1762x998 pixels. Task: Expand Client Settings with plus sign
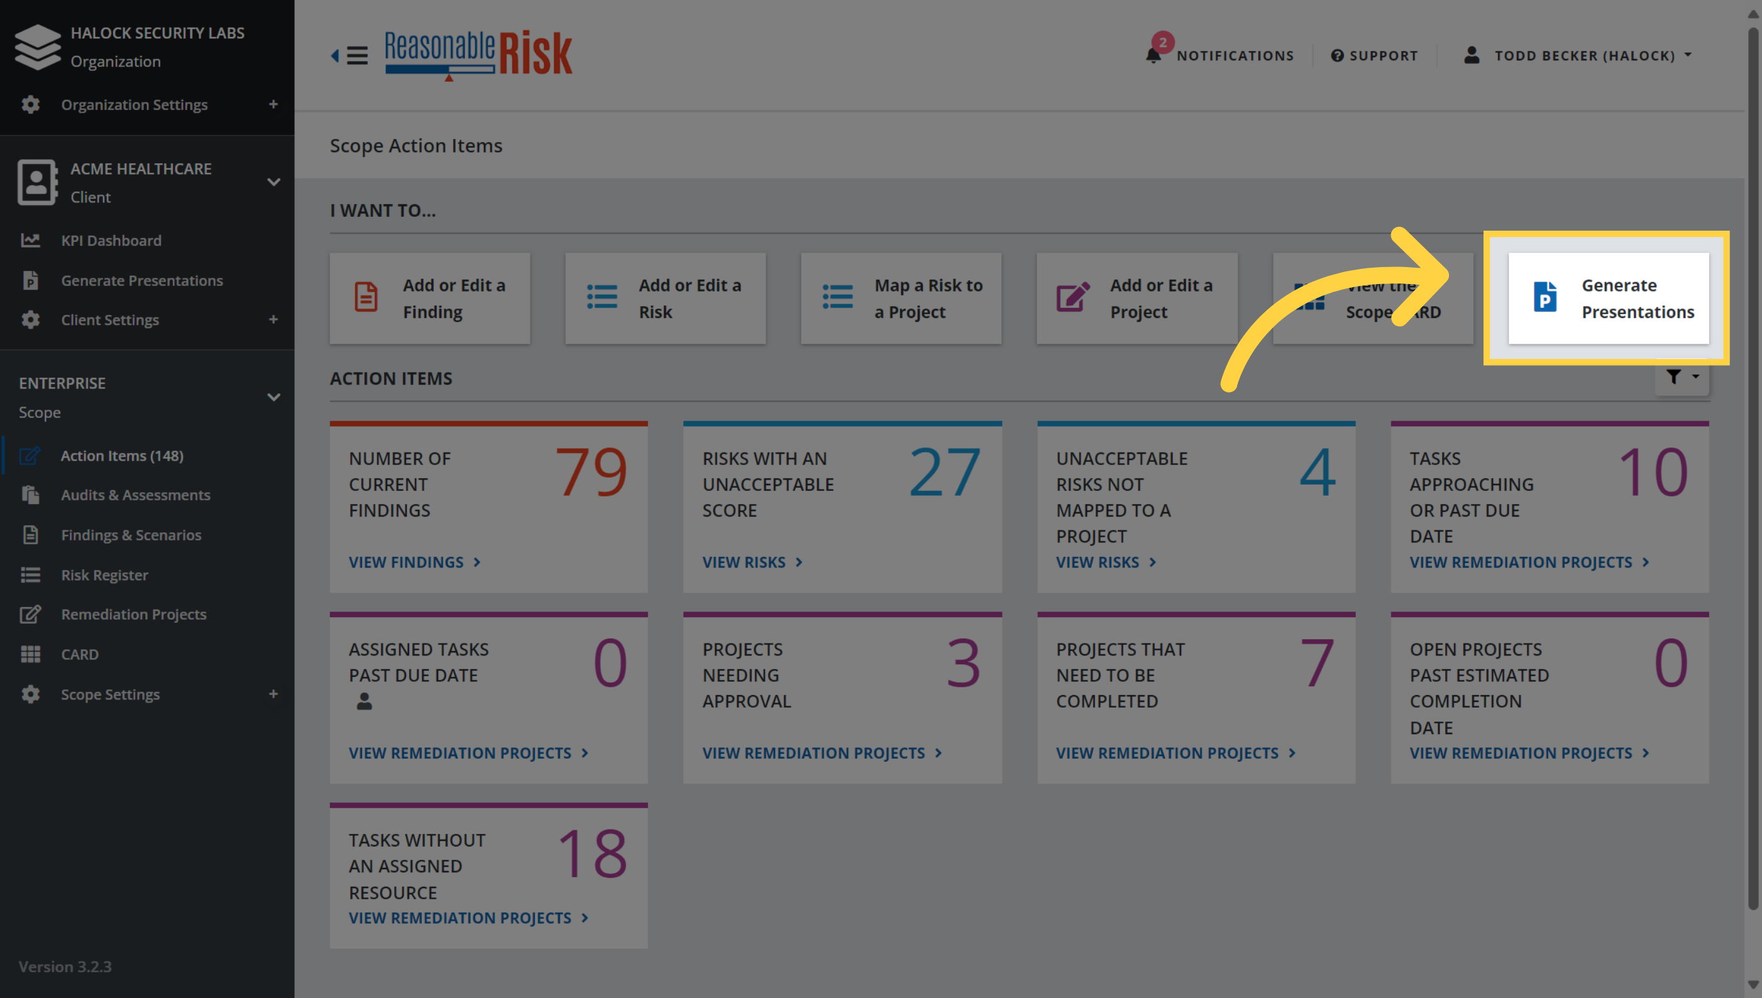[x=273, y=319]
